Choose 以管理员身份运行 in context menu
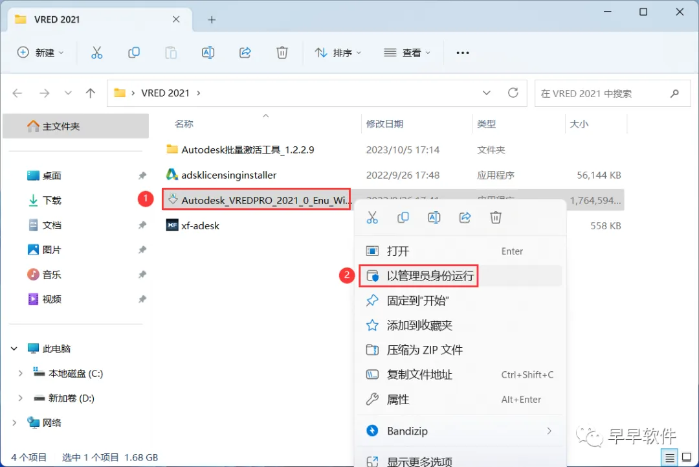 [x=461, y=276]
